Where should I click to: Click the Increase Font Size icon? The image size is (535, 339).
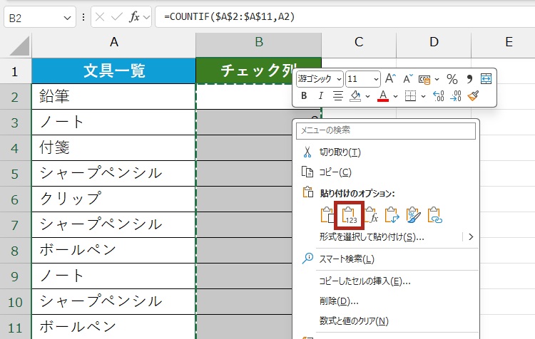(390, 78)
